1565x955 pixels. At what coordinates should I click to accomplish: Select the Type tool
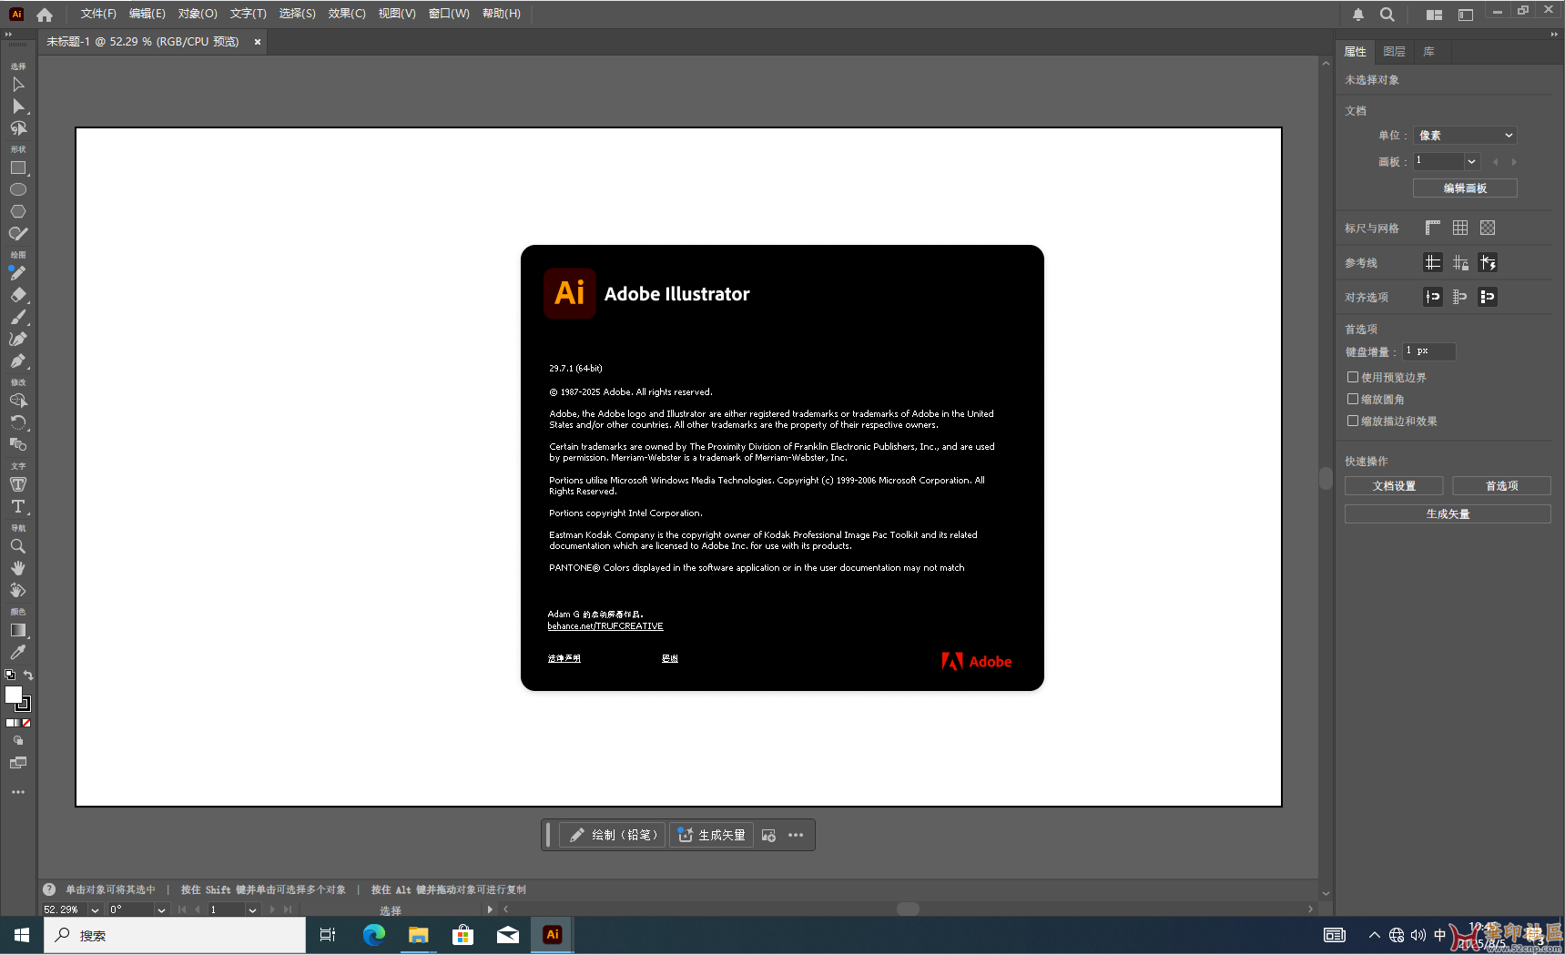click(x=18, y=506)
